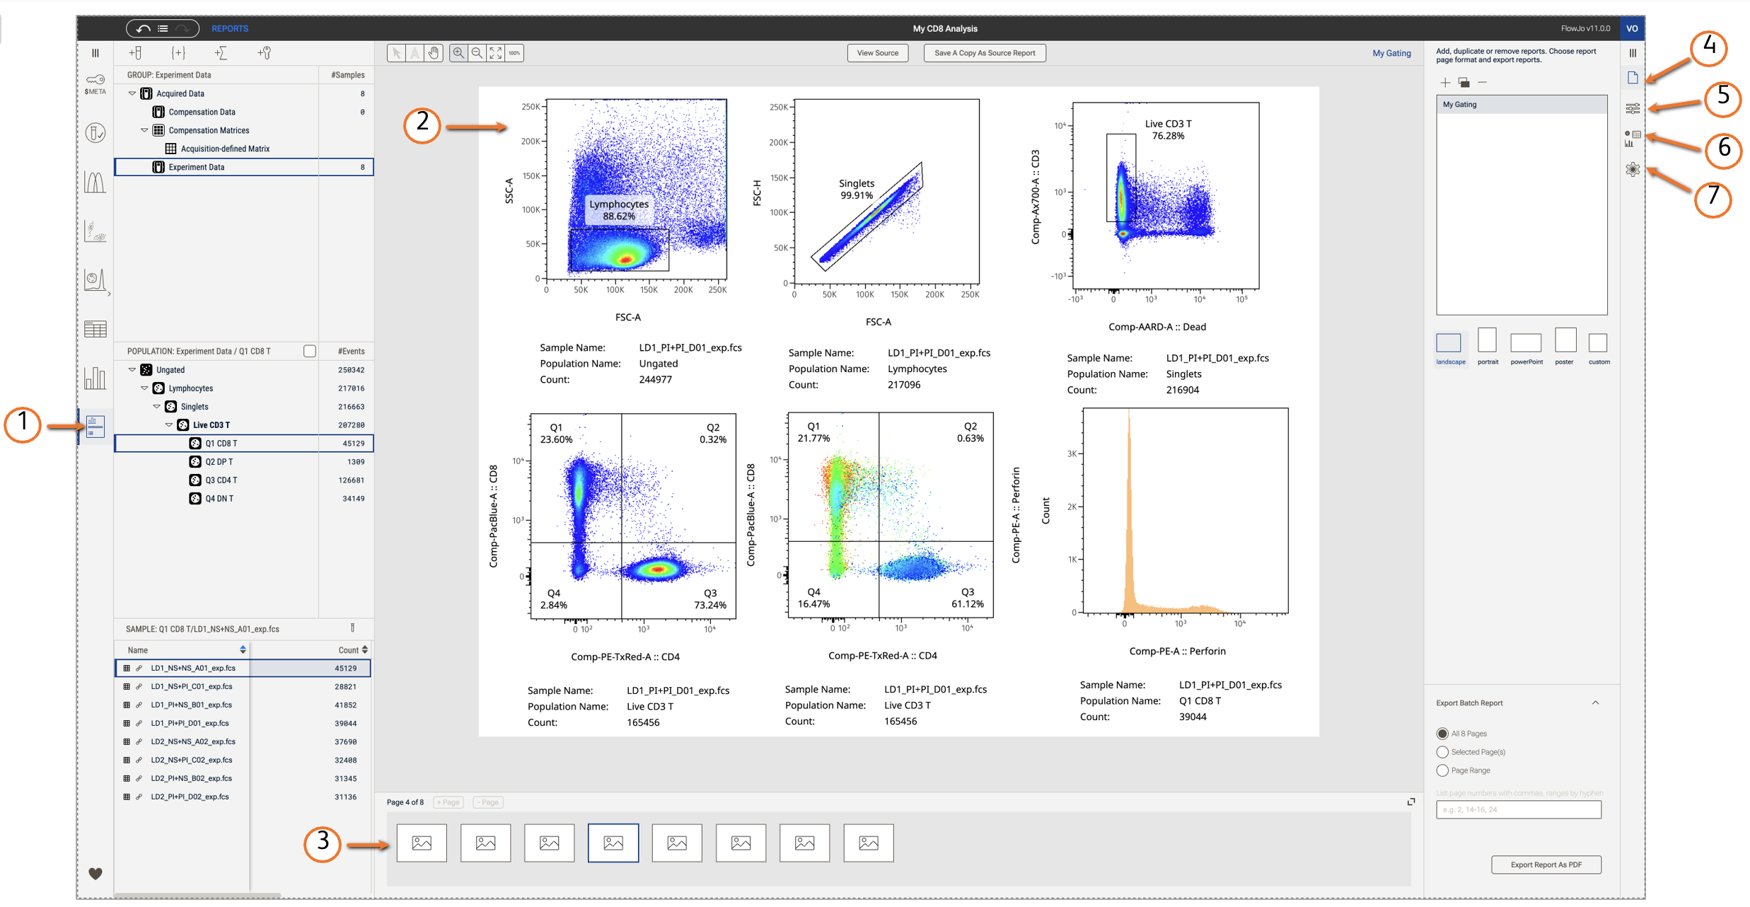Click the View Source button

[877, 53]
